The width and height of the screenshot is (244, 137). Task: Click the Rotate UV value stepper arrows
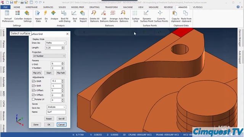[63, 100]
